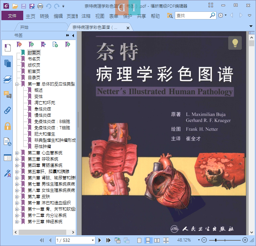Open the digital signatures panel icon
This screenshot has width=256, height=246.
coord(8,173)
